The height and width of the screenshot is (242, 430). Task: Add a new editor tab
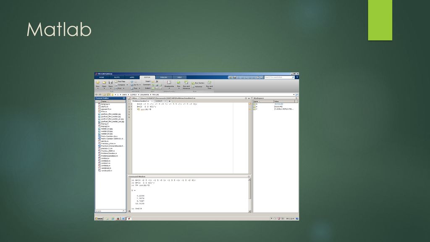(x=170, y=101)
